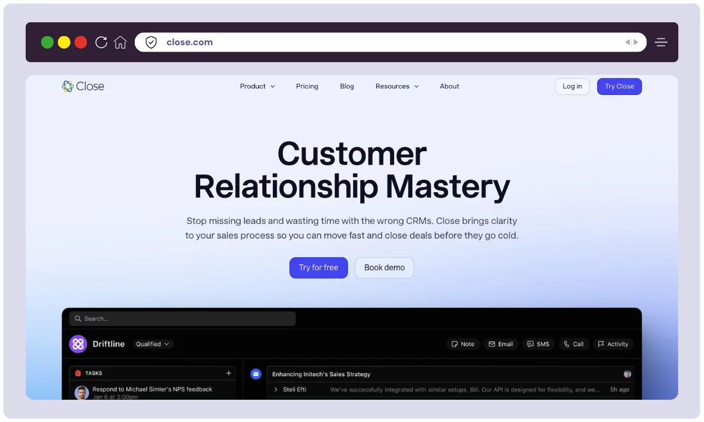
Task: Click the small avatar on the Initech email
Action: 627,374
